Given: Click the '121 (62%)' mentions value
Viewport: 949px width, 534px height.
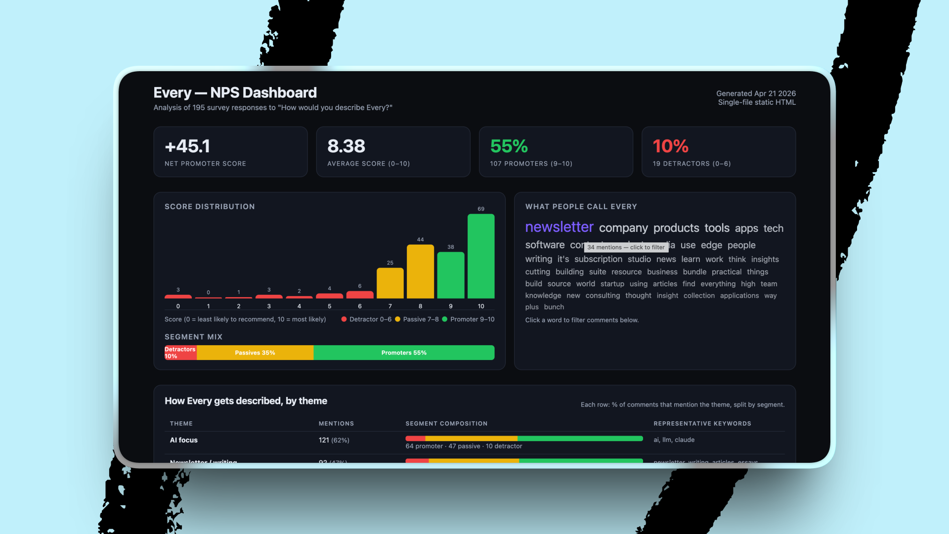Looking at the screenshot, I should point(334,440).
